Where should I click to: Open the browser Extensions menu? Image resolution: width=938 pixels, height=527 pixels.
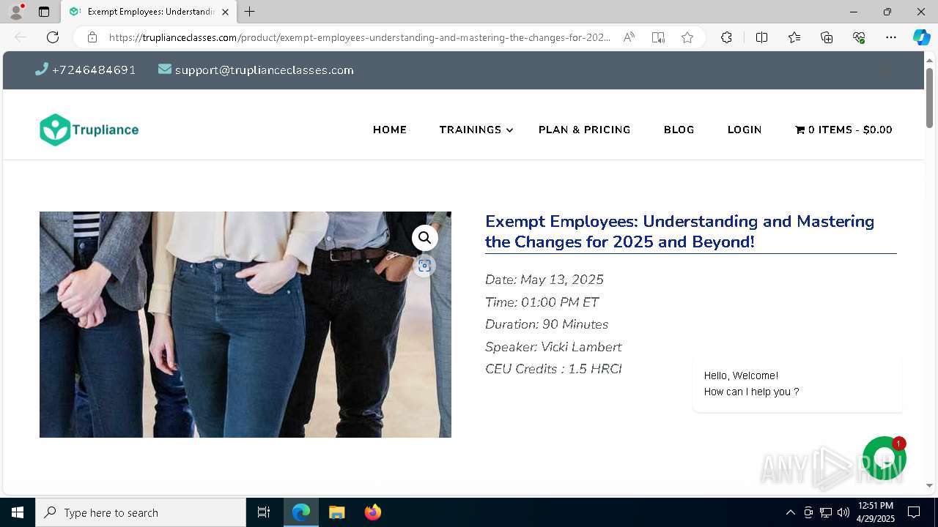tap(726, 37)
